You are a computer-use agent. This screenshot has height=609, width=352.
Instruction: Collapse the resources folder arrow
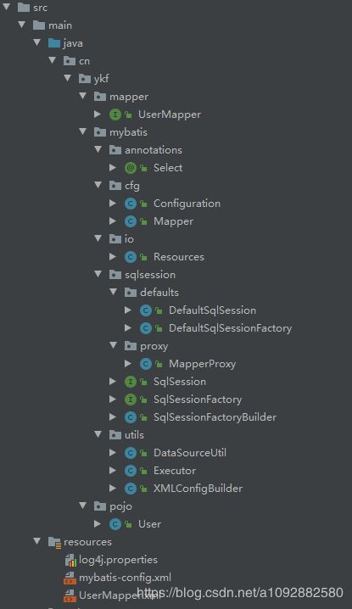pyautogui.click(x=37, y=541)
